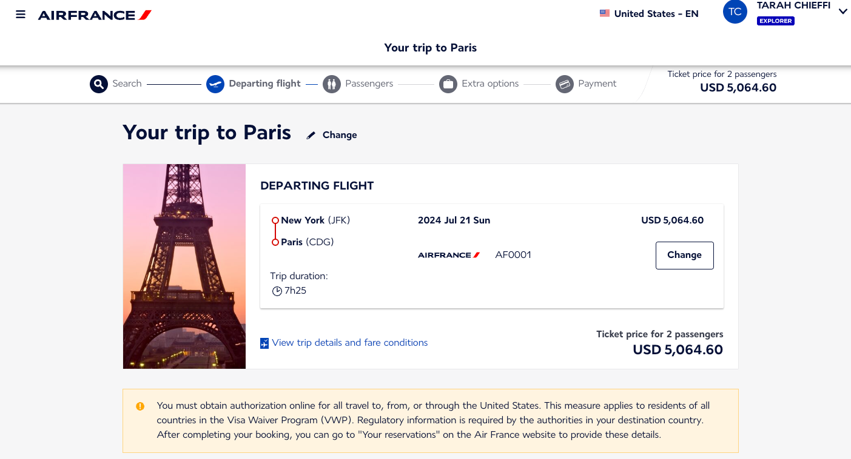
Task: Click the Payment card step icon
Action: [x=565, y=84]
